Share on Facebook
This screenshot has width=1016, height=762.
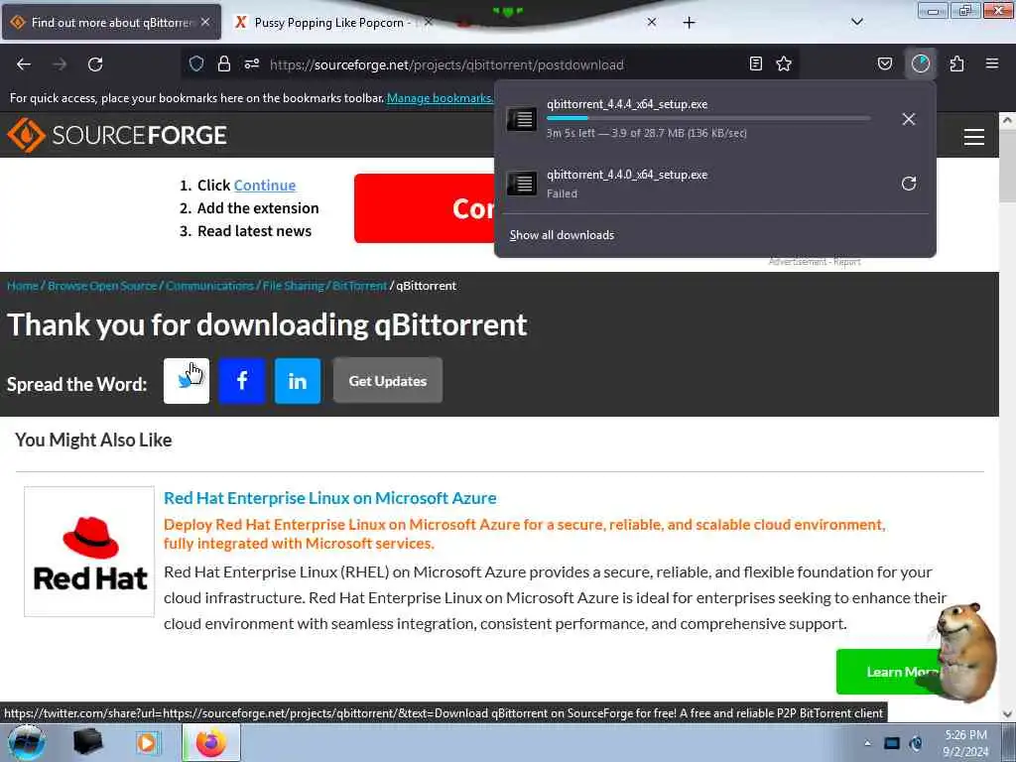pos(242,381)
